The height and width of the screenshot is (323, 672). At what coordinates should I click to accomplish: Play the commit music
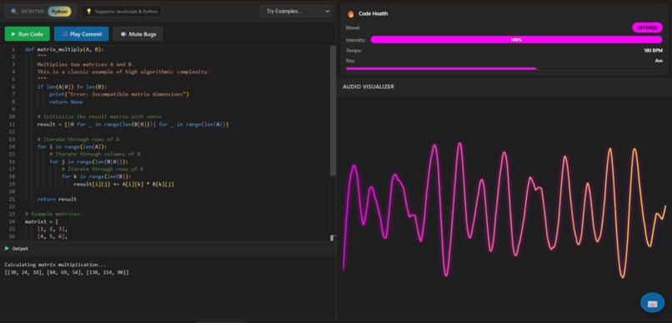click(x=82, y=34)
